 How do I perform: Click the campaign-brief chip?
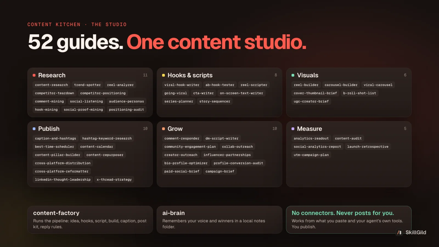[220, 171]
